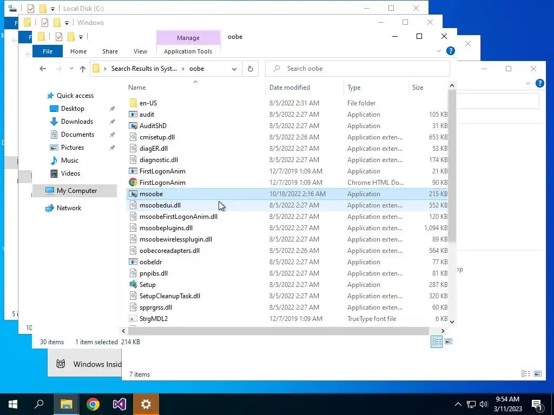The width and height of the screenshot is (554, 415).
Task: Sort by the Name column header
Action: [x=137, y=88]
